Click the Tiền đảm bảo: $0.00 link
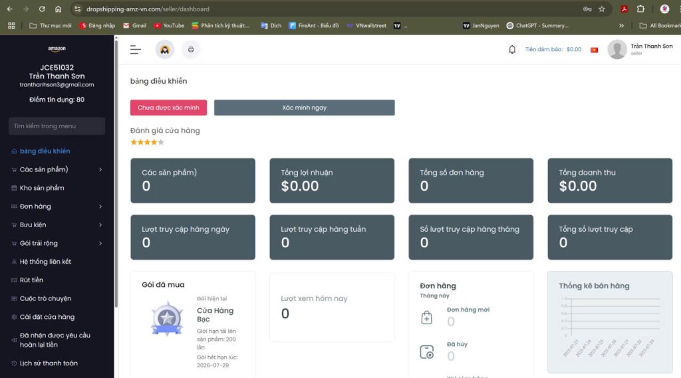 553,49
